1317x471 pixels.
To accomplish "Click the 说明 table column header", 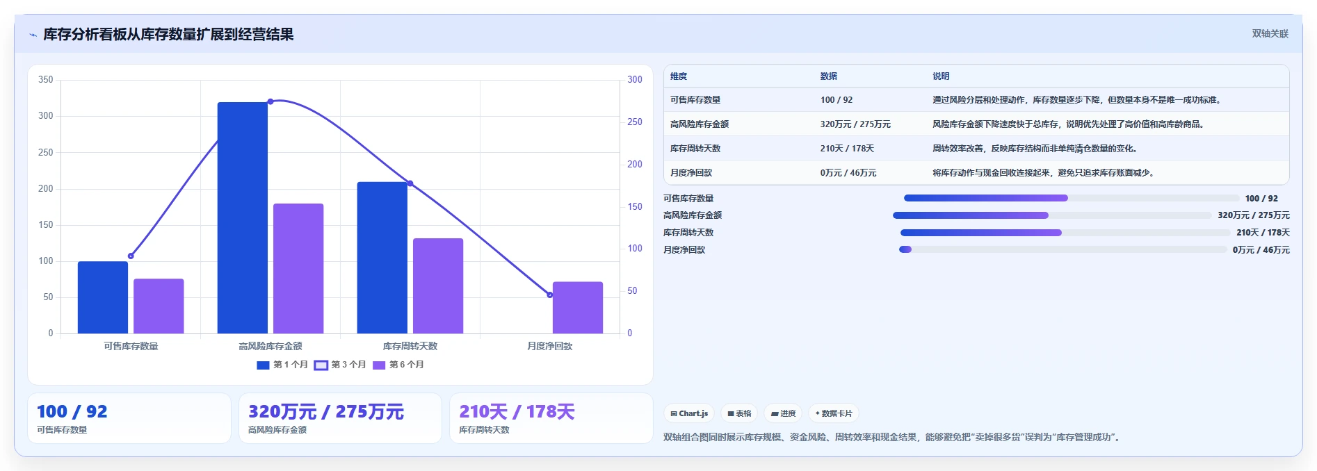I will [x=941, y=76].
